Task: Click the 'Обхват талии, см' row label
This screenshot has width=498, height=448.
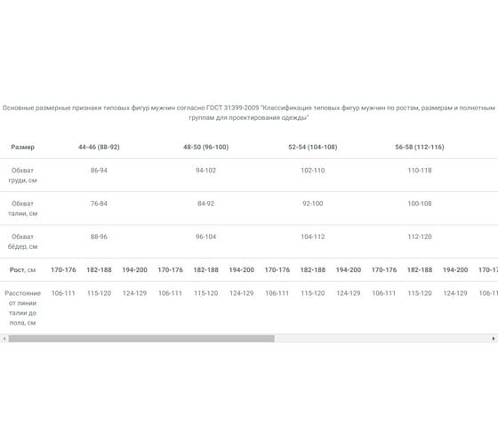Action: (x=22, y=208)
